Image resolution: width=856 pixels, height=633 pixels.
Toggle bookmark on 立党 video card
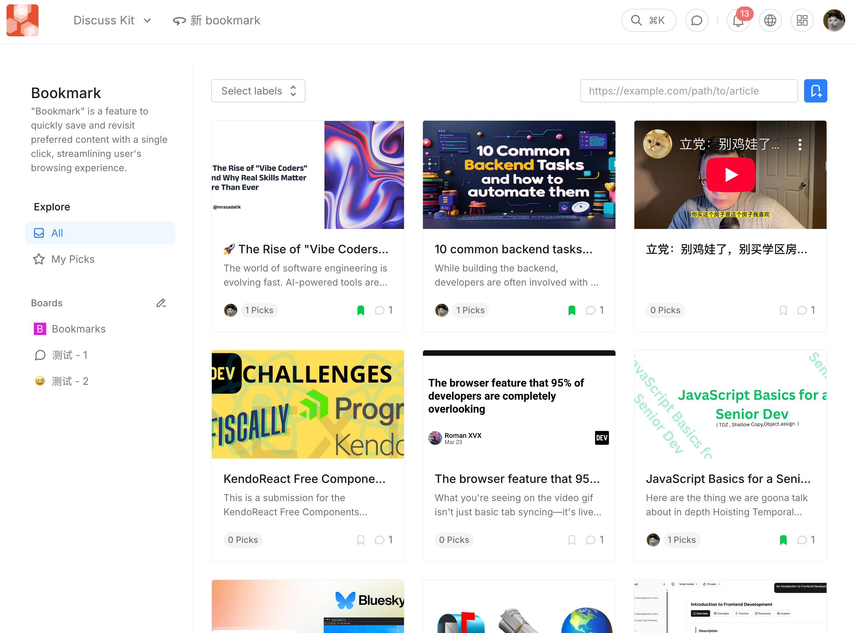(x=783, y=310)
